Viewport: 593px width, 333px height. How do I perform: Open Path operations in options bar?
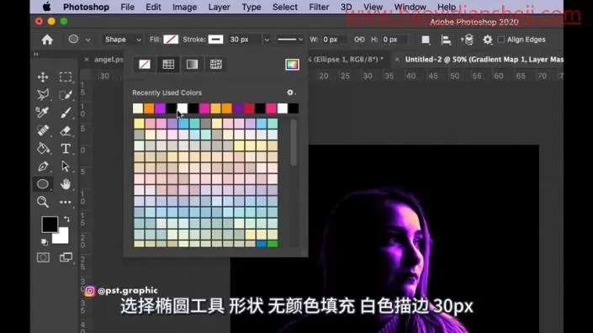[426, 40]
